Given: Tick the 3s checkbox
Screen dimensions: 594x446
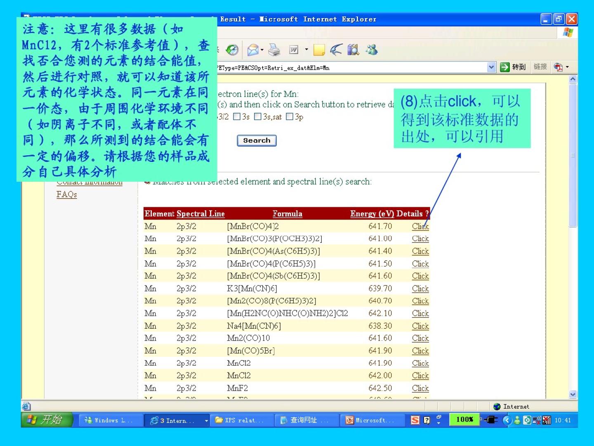Looking at the screenshot, I should coord(237,117).
